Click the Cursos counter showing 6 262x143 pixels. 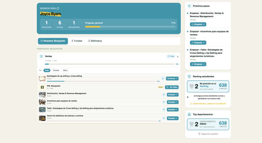point(60,24)
